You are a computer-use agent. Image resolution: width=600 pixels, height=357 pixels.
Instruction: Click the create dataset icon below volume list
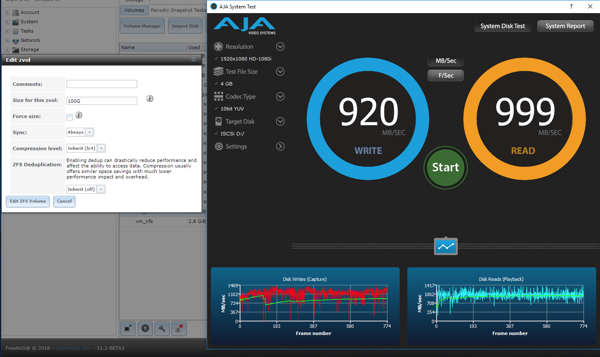pyautogui.click(x=128, y=328)
